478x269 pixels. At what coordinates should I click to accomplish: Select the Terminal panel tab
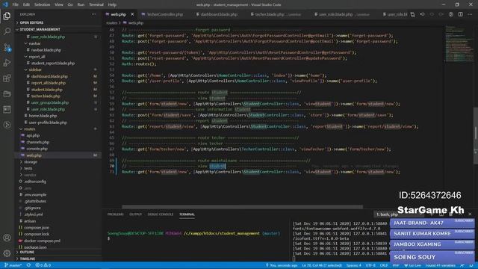187,214
